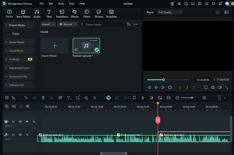Add text with the timeline Text tool

(x=69, y=98)
